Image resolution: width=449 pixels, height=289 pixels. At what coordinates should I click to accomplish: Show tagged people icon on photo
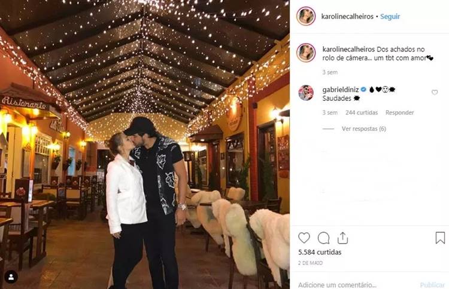pyautogui.click(x=11, y=276)
